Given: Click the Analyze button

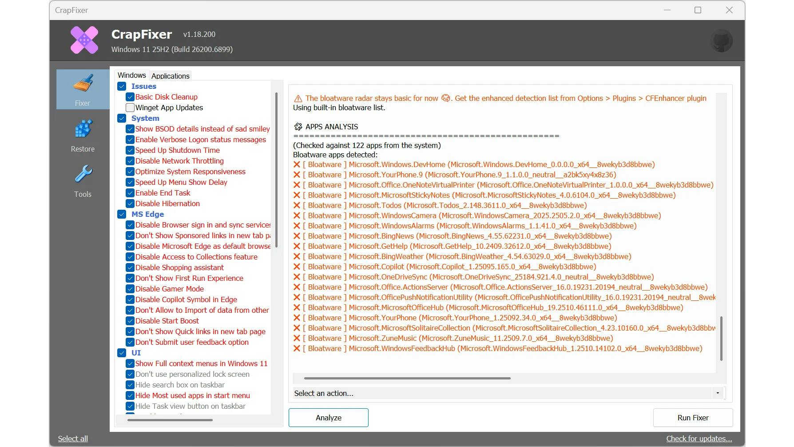Looking at the screenshot, I should point(329,418).
